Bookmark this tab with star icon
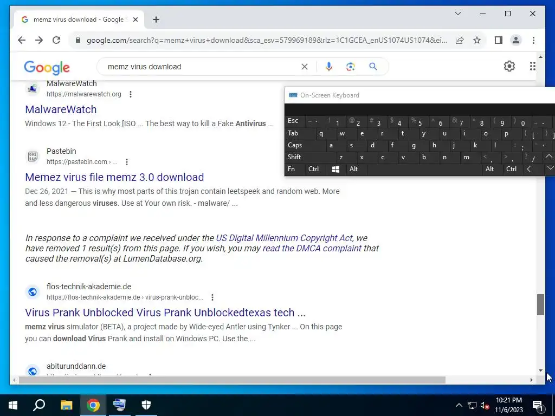 [477, 40]
